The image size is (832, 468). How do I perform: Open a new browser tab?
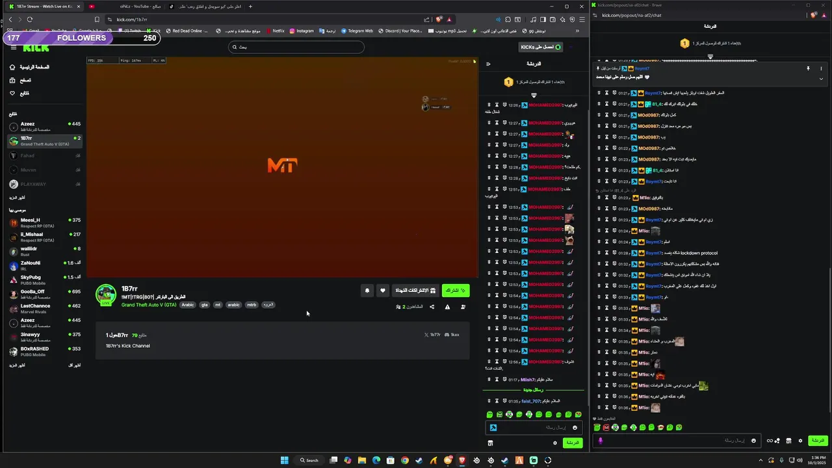250,6
